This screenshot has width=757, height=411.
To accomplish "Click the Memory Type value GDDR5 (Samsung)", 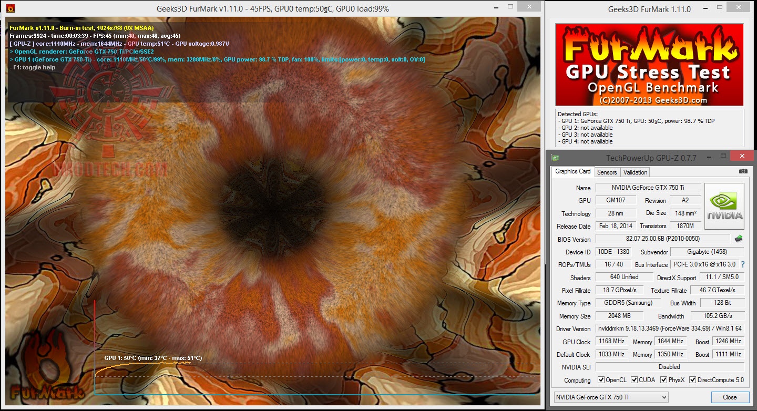I will (627, 303).
